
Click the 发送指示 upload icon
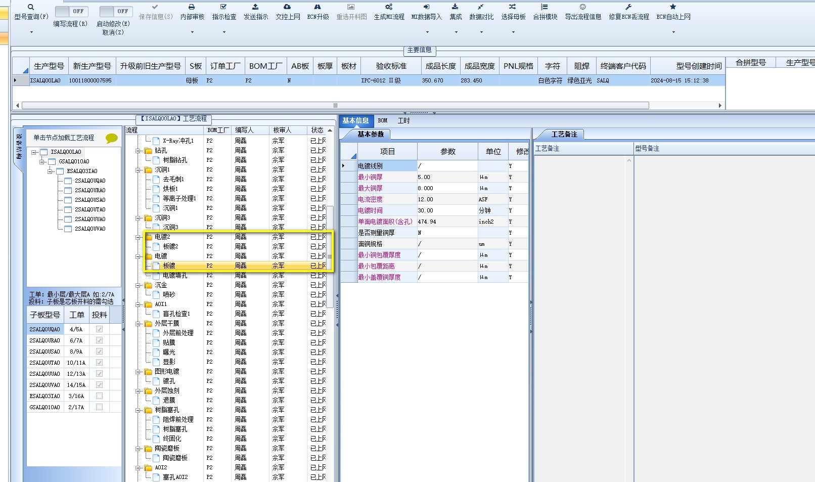pyautogui.click(x=256, y=7)
